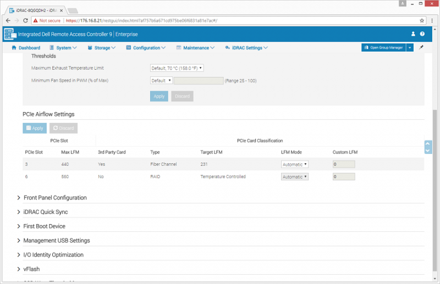The image size is (440, 284).
Task: Click the Custom LFM field for slot 3
Action: [344, 164]
